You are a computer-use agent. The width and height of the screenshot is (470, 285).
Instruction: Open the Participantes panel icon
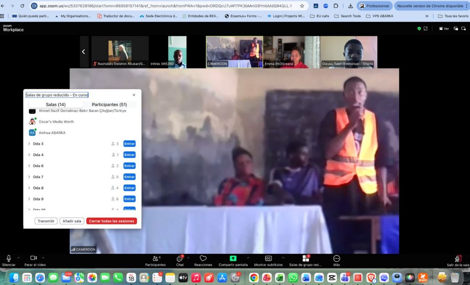click(x=155, y=259)
